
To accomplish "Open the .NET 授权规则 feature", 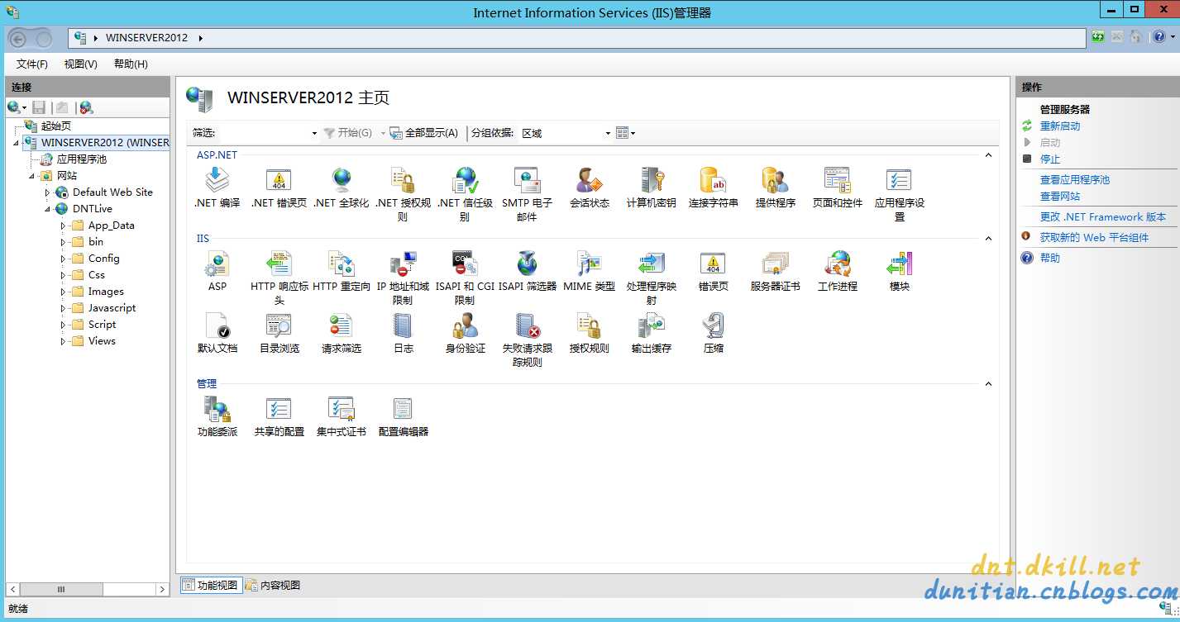I will coord(403,194).
